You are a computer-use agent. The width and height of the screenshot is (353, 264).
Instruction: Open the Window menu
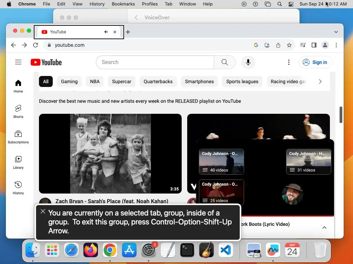(x=188, y=4)
